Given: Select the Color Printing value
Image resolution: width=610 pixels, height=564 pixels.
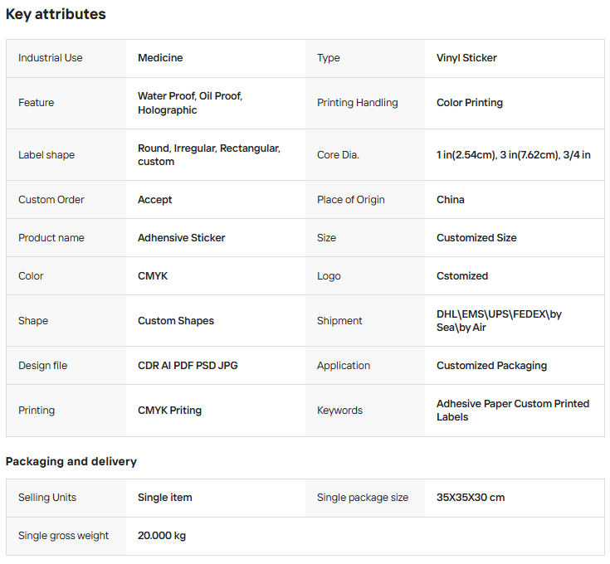Looking at the screenshot, I should click(x=470, y=103).
